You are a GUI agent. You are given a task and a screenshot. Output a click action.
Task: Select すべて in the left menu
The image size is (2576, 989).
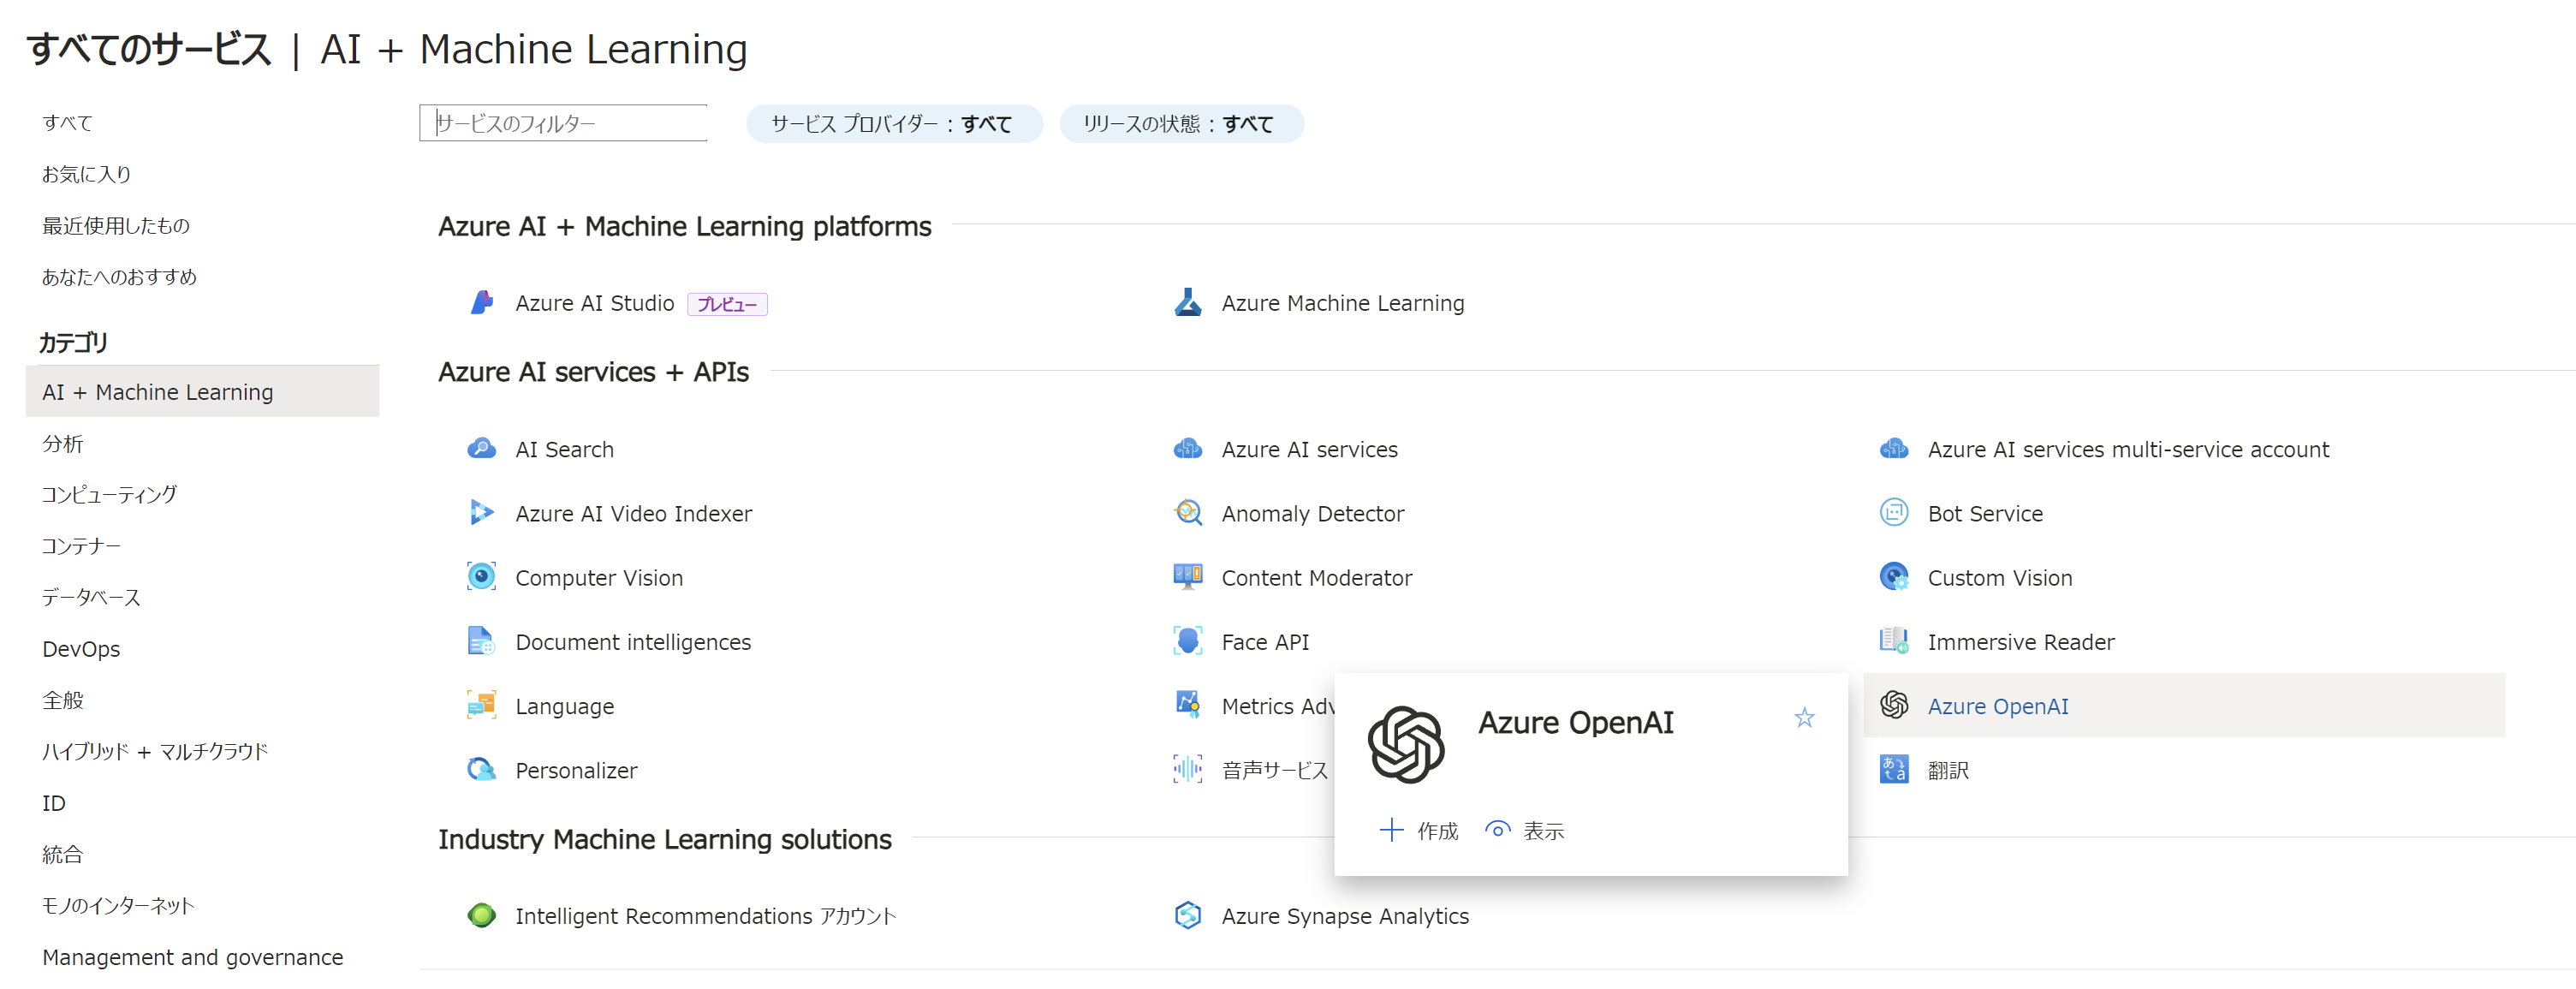pyautogui.click(x=67, y=122)
